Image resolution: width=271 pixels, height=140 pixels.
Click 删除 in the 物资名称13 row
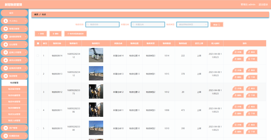pos(238,77)
